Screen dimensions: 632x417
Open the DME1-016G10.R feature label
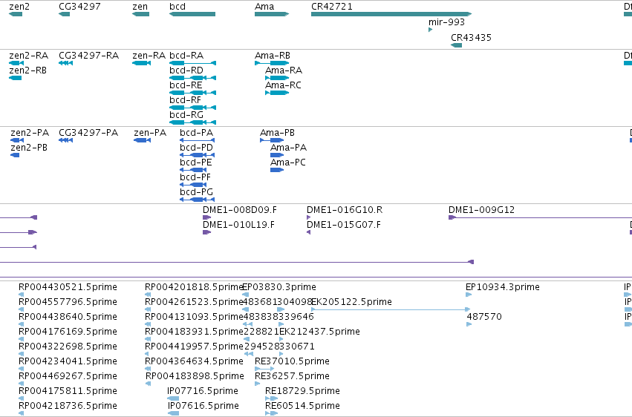click(x=345, y=210)
